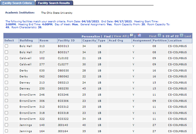Image resolution: width=196 pixels, height=134 pixels.
Task: Sort by Capacity column header
Action: coord(89,40)
